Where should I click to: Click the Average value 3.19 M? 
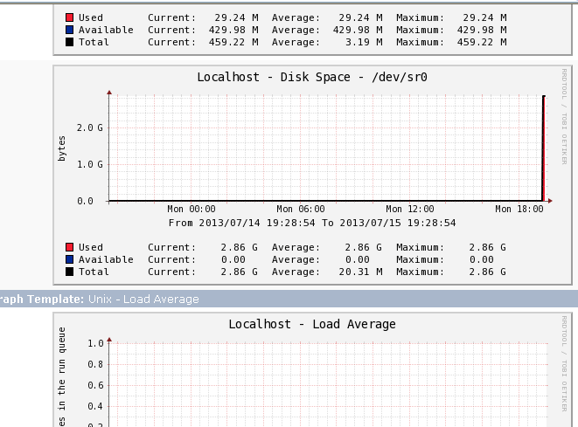(x=364, y=42)
